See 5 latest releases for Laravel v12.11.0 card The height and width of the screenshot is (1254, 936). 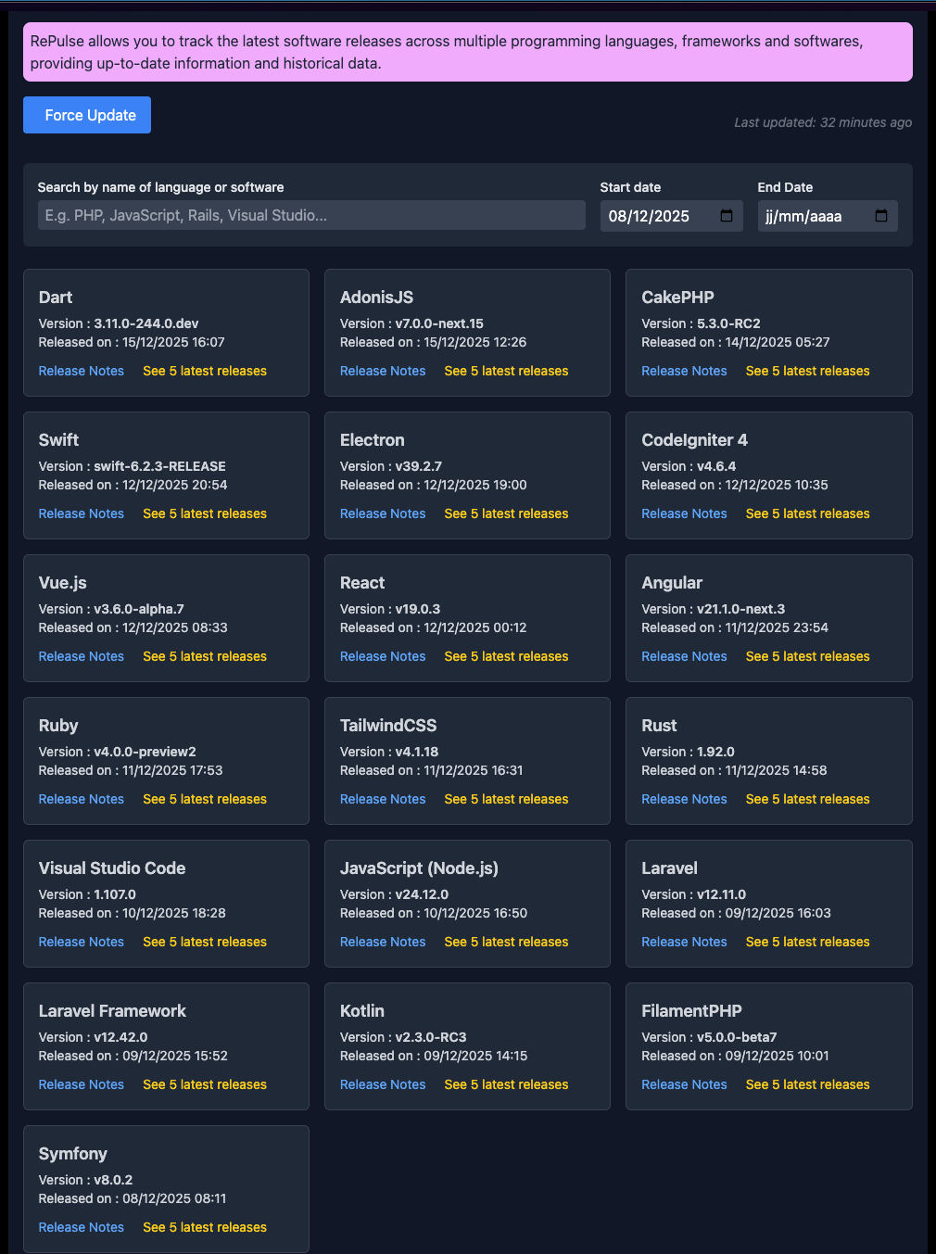click(808, 942)
